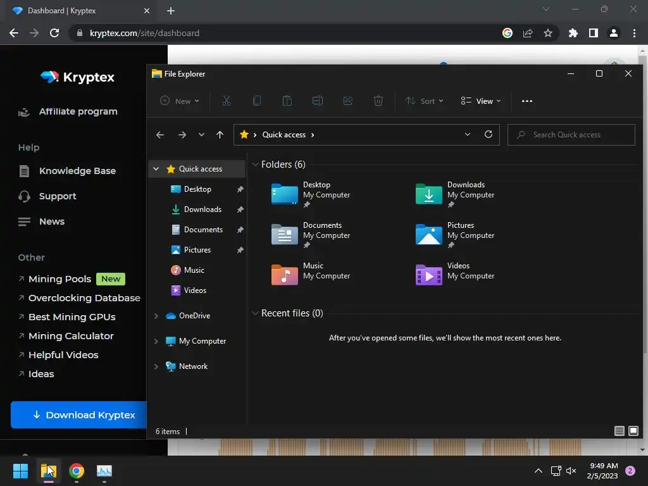Click the Chrome profile avatar icon
This screenshot has height=486, width=648.
[x=614, y=33]
